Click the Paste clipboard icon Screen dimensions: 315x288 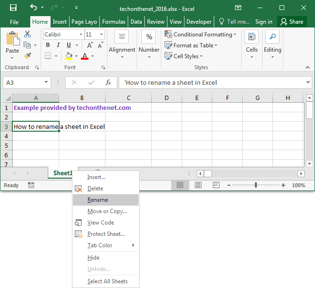pos(13,38)
